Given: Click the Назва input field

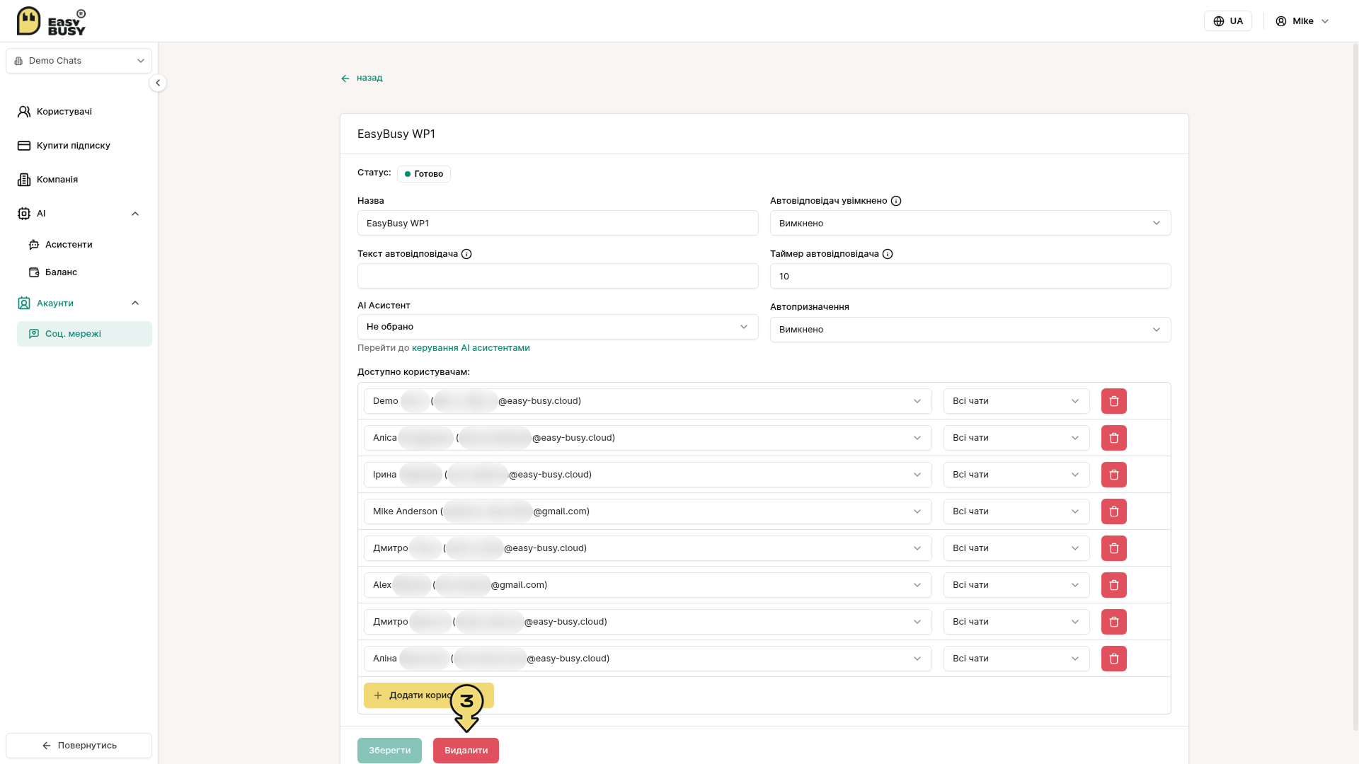Looking at the screenshot, I should [558, 223].
